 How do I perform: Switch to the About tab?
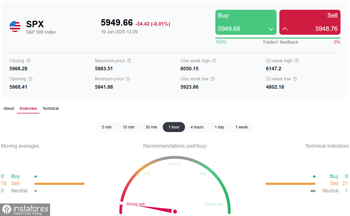[9, 108]
